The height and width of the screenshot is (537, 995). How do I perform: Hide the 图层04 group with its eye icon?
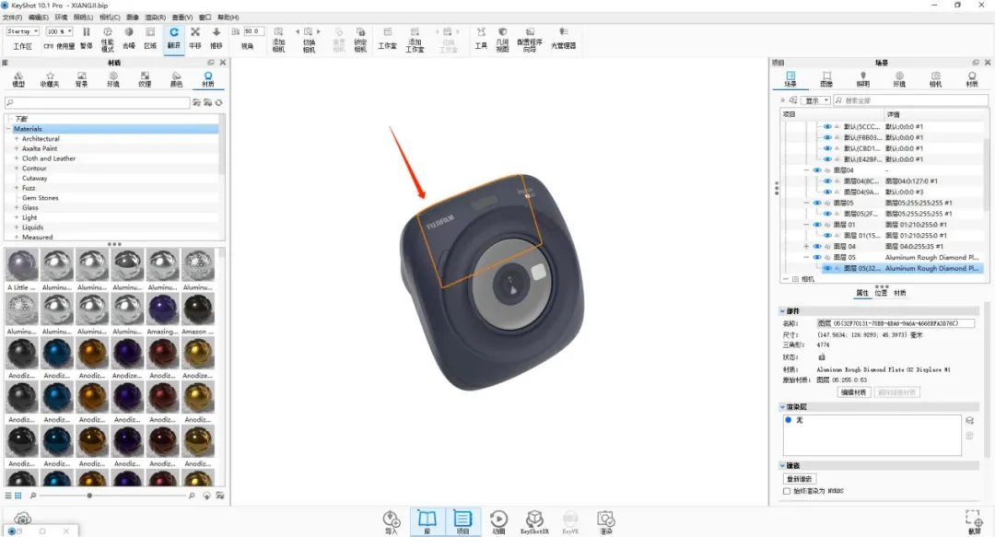817,170
